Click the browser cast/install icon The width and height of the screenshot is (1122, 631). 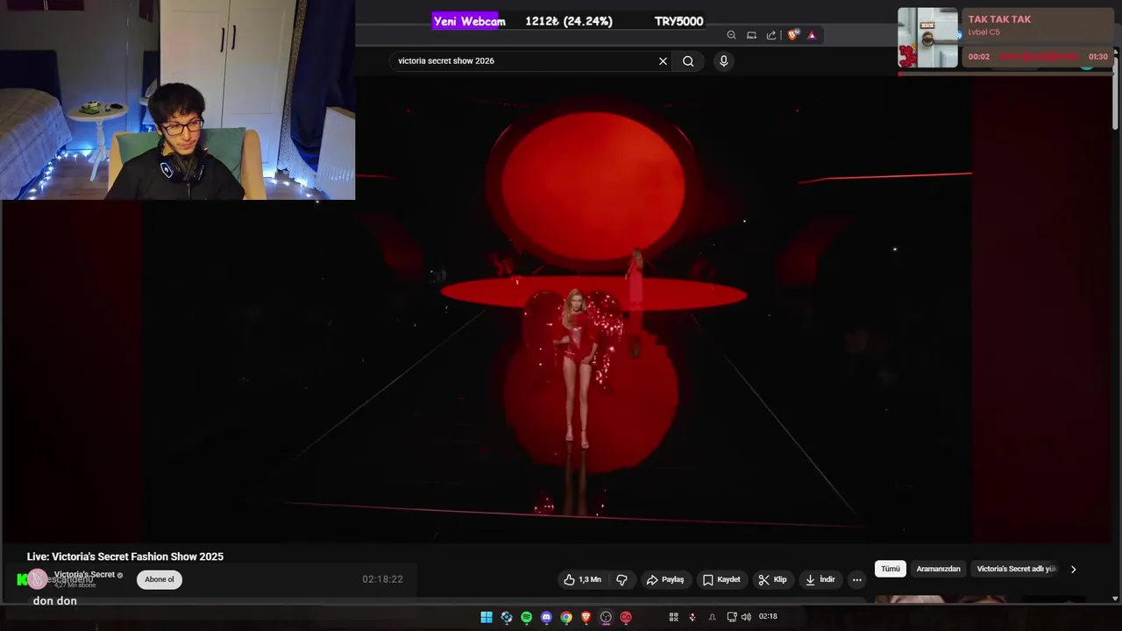(751, 35)
